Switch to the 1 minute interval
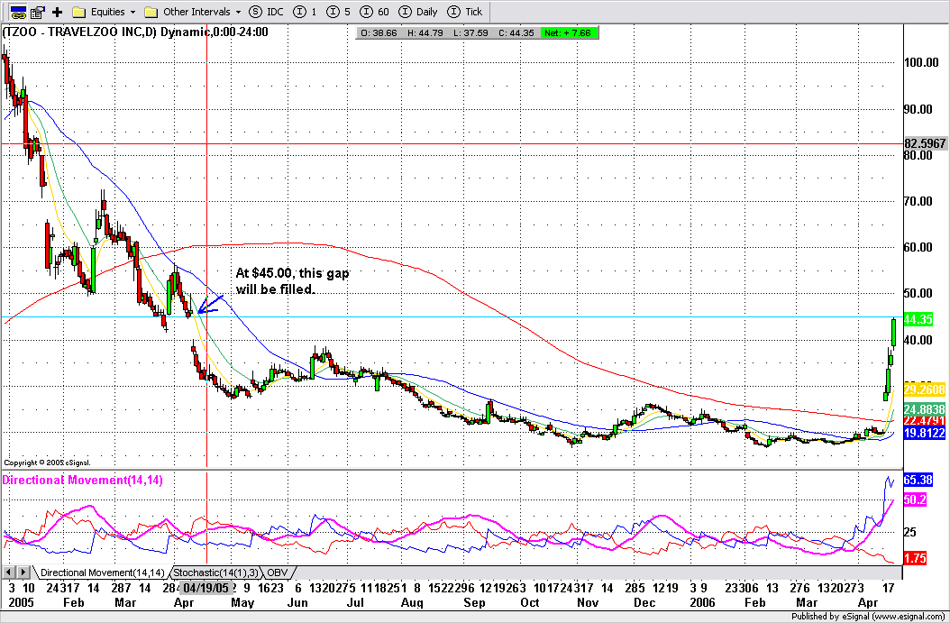The width and height of the screenshot is (950, 623). point(305,12)
